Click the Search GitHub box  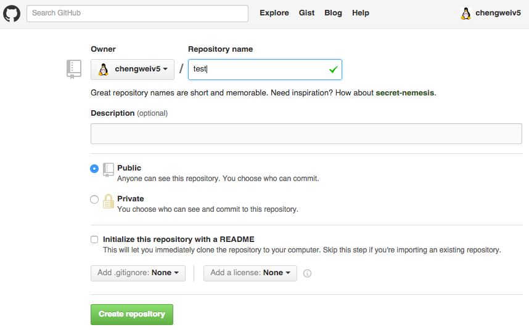tap(137, 13)
